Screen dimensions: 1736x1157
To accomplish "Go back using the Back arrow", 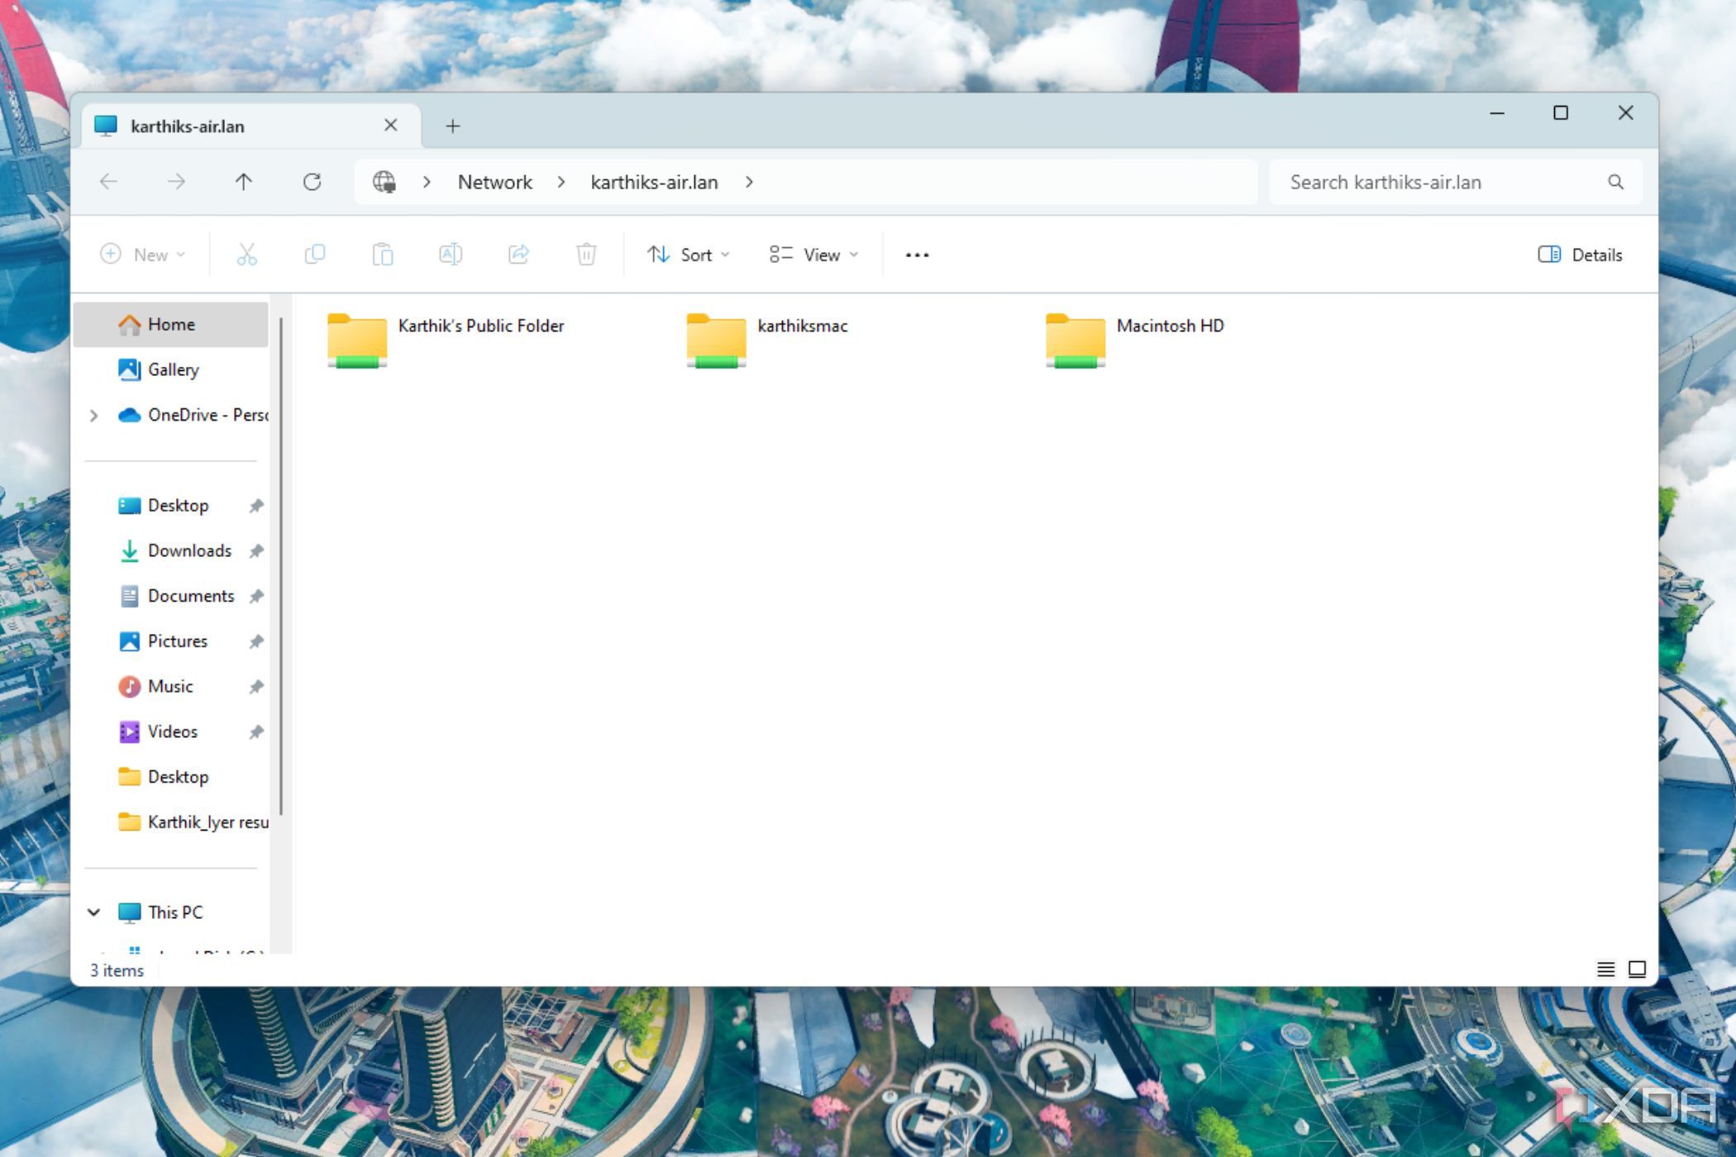I will [x=108, y=182].
